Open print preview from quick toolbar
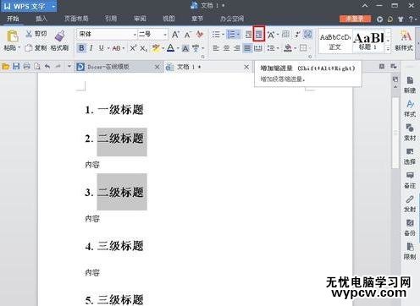 (37, 67)
